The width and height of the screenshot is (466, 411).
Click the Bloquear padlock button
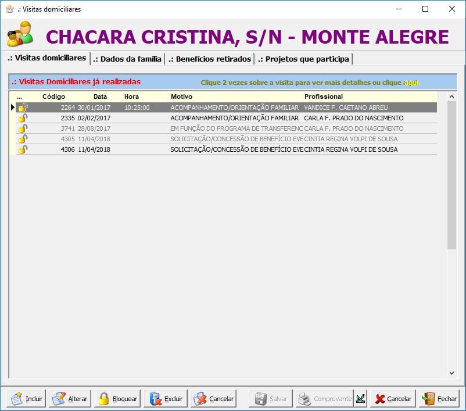[118, 399]
